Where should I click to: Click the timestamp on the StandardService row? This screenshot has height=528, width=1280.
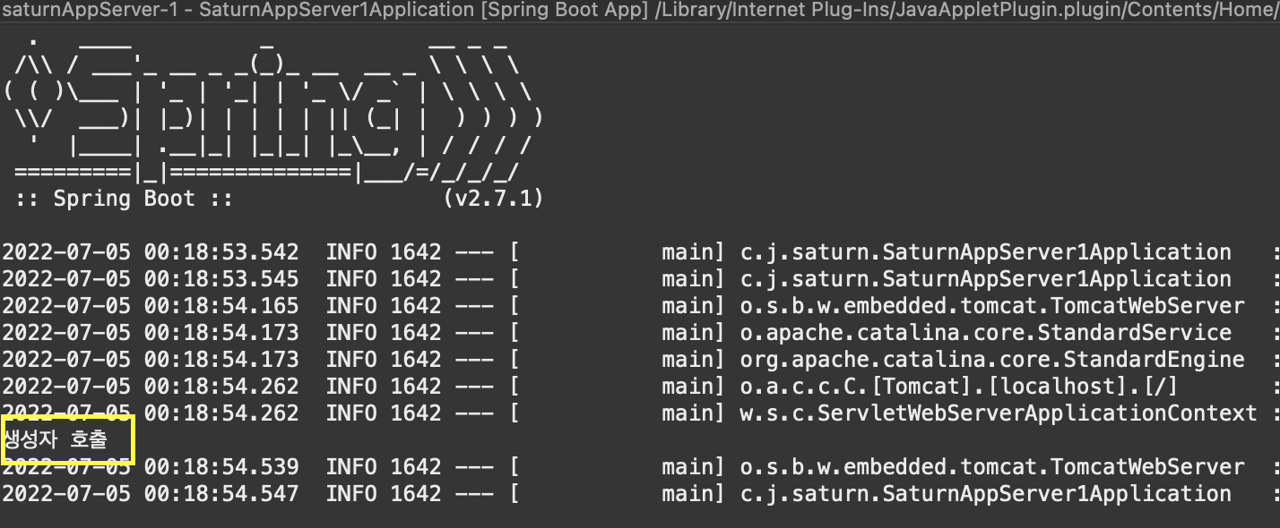221,332
